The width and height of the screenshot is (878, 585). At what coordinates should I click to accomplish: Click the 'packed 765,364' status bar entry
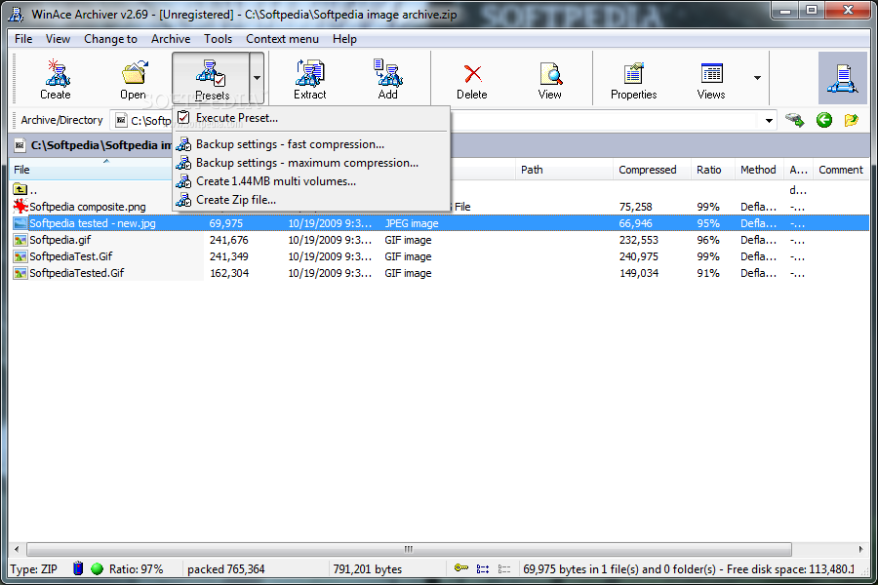225,569
